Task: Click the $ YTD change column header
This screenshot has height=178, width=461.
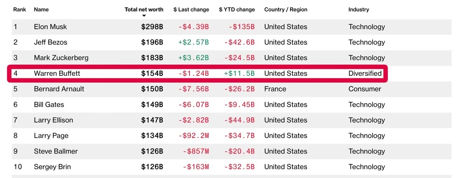Action: pyautogui.click(x=237, y=9)
